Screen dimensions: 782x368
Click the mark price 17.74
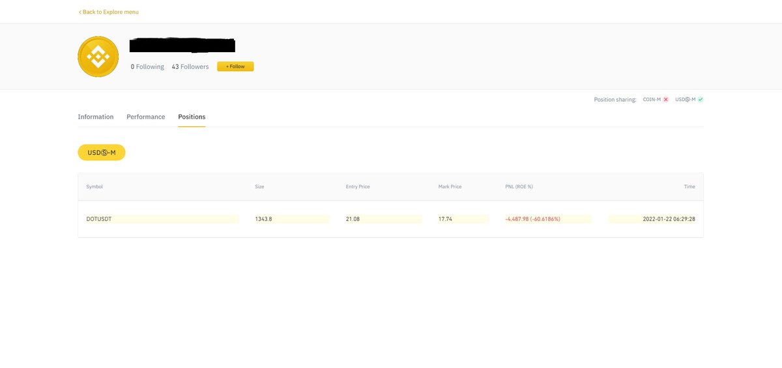pyautogui.click(x=445, y=219)
